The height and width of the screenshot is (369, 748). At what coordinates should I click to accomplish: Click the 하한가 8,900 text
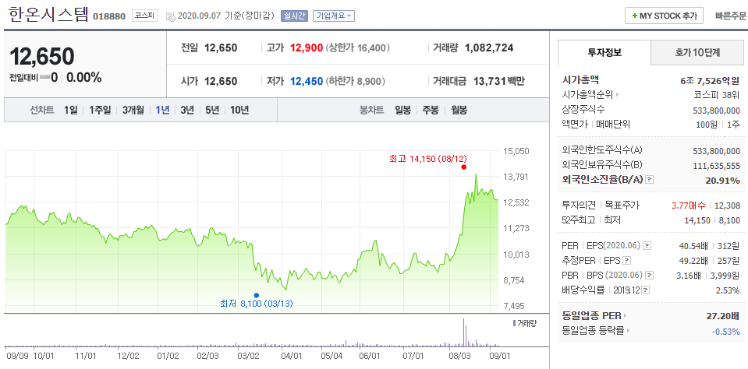pos(356,82)
